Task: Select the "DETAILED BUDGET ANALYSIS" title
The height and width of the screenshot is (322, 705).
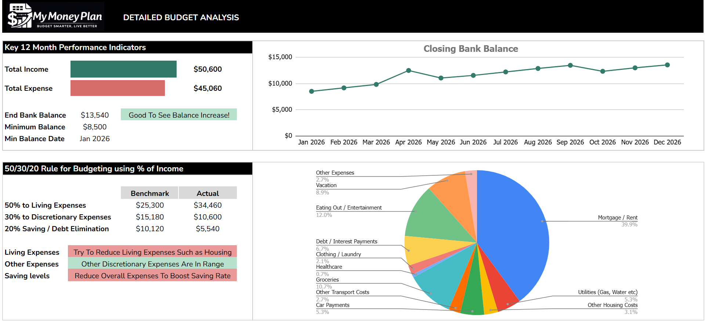Action: pos(181,17)
